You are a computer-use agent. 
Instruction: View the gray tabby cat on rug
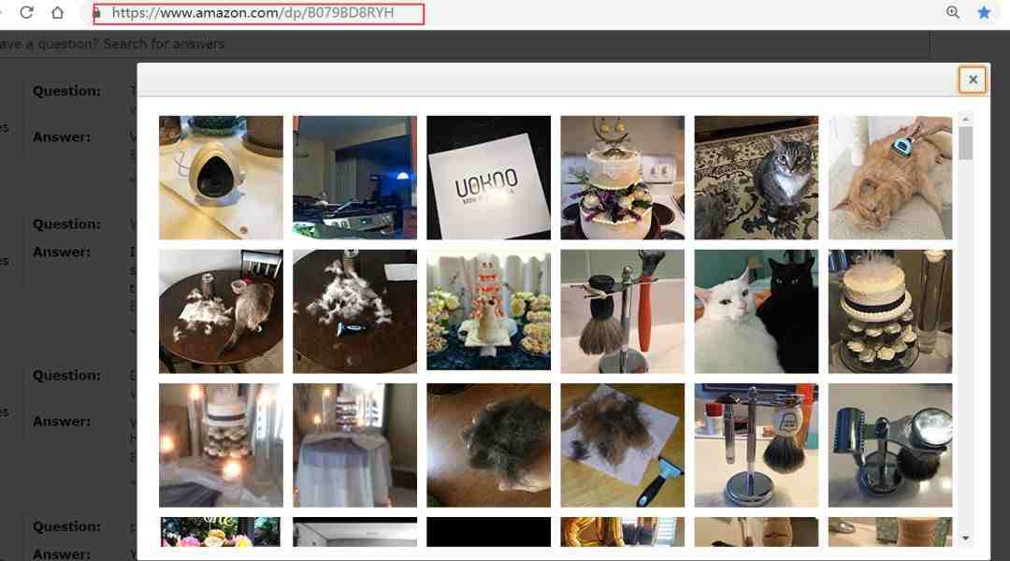tap(757, 178)
